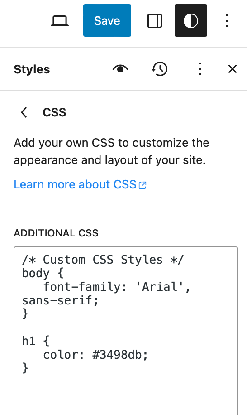
Task: Open the Learn more about CSS link
Action: (75, 184)
